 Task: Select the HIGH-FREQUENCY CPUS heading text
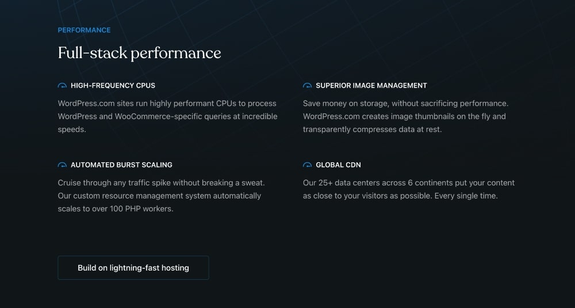[x=113, y=86]
